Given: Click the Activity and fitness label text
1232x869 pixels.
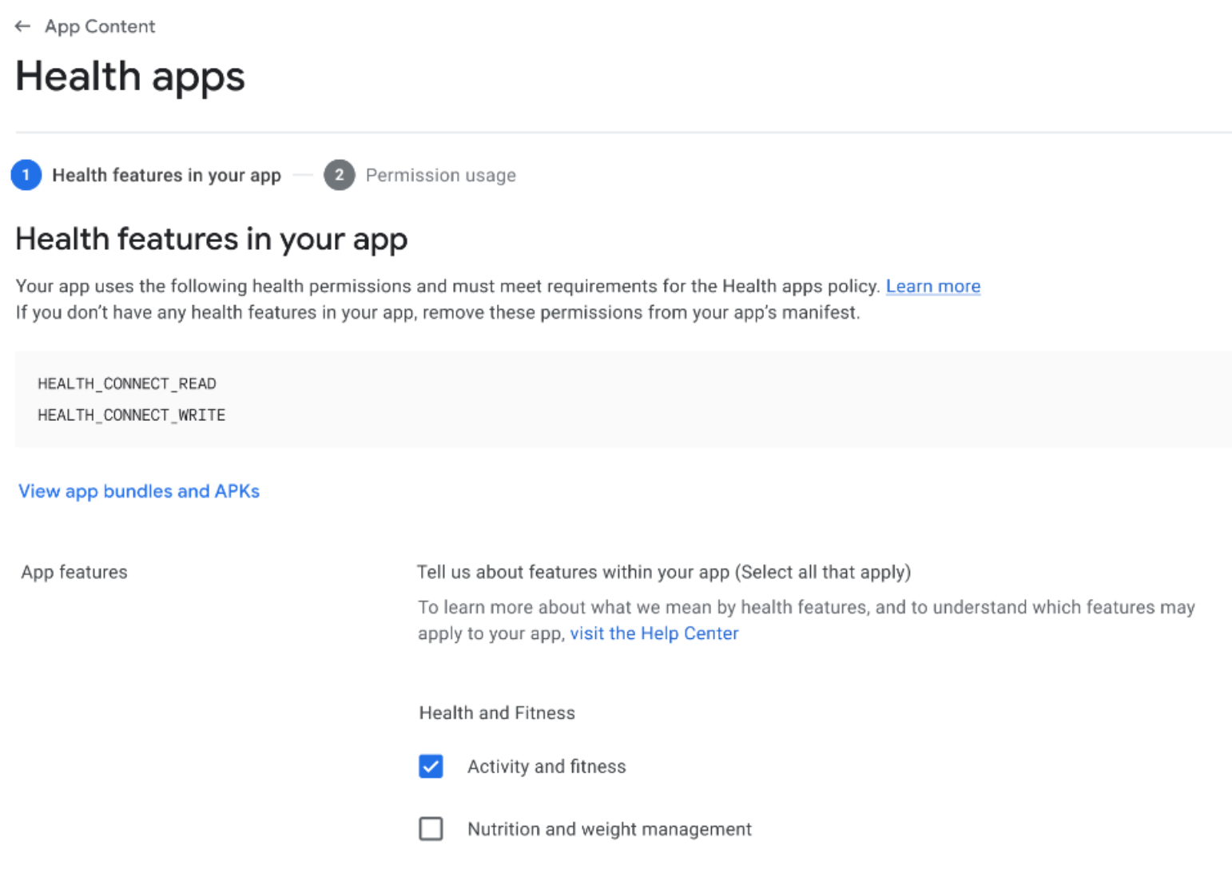Looking at the screenshot, I should pos(546,766).
